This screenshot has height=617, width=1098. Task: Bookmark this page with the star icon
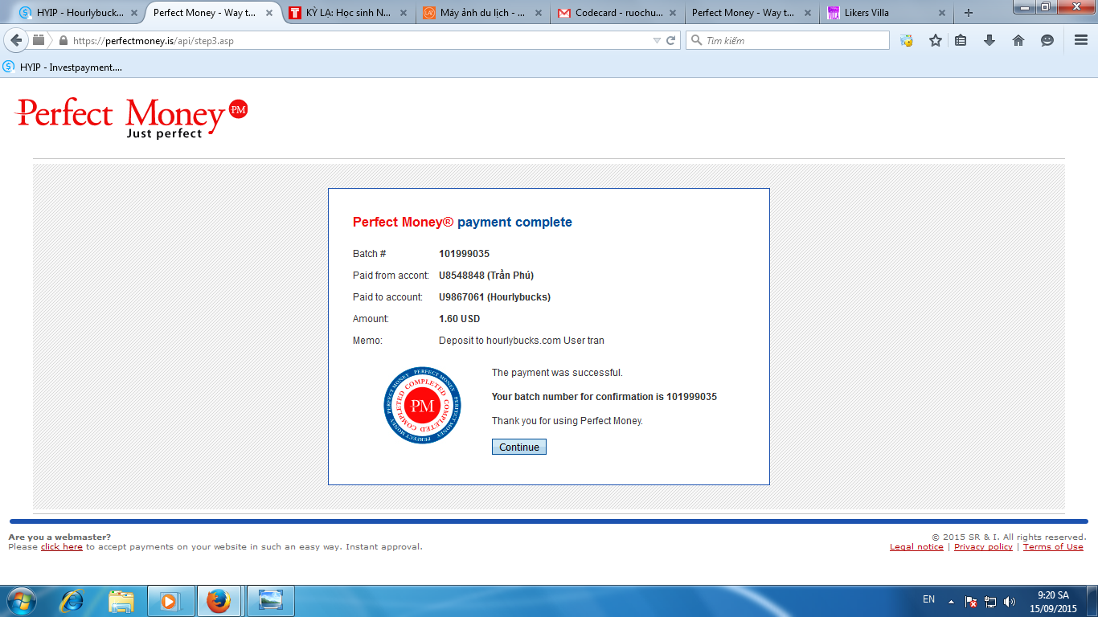tap(936, 40)
